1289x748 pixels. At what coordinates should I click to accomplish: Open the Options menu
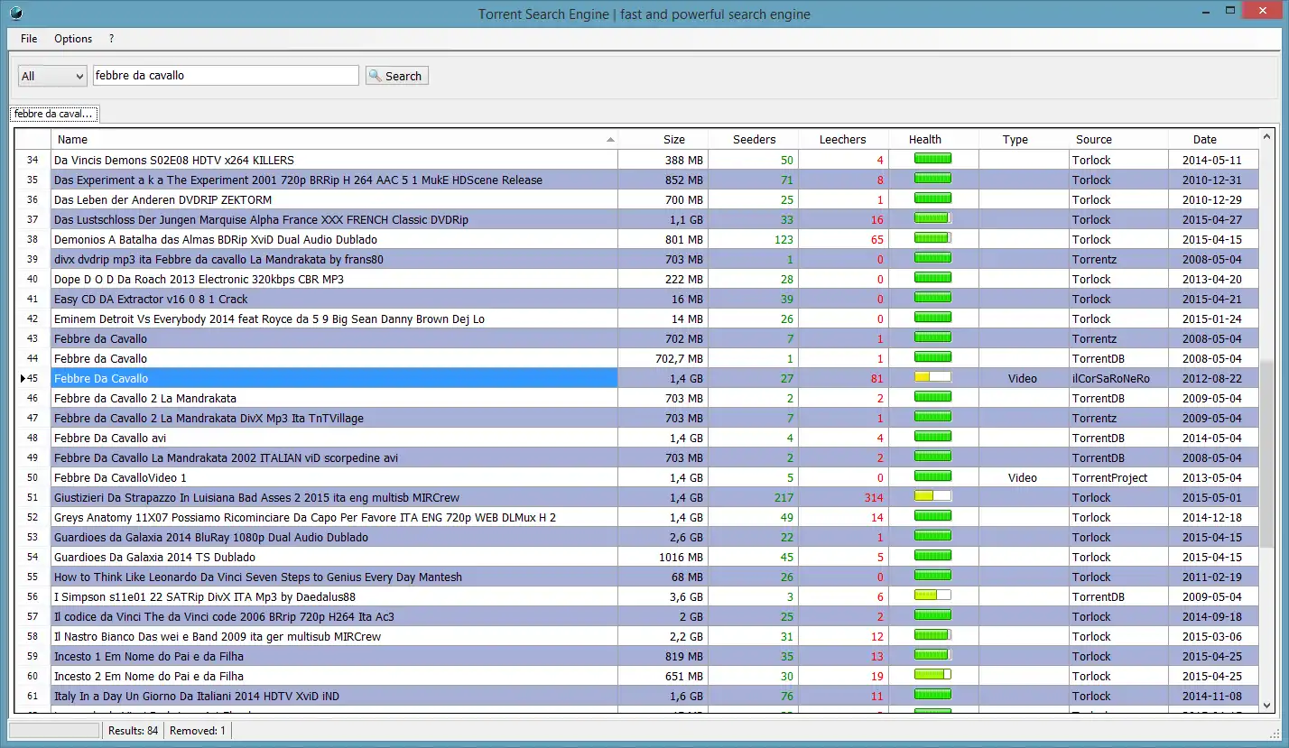coord(73,39)
